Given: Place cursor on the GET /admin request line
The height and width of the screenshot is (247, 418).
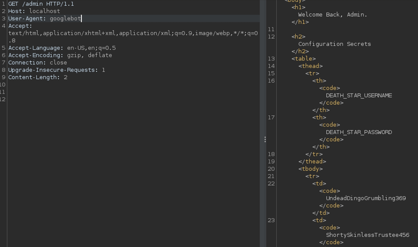Looking at the screenshot, I should tap(41, 4).
